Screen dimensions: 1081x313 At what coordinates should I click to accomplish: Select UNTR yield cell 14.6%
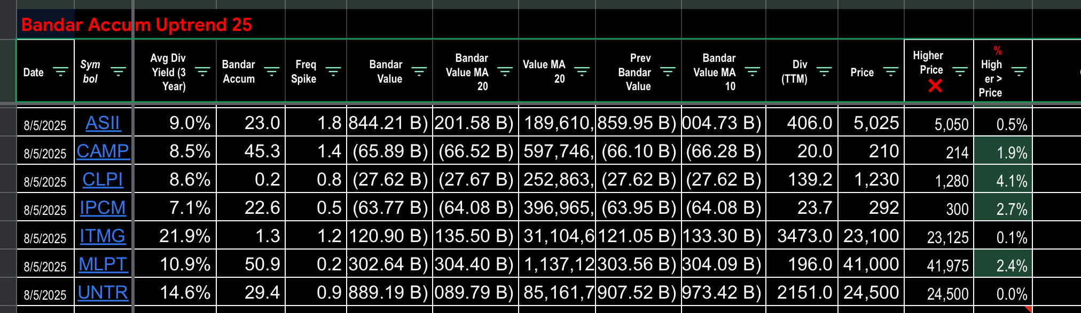click(x=175, y=292)
